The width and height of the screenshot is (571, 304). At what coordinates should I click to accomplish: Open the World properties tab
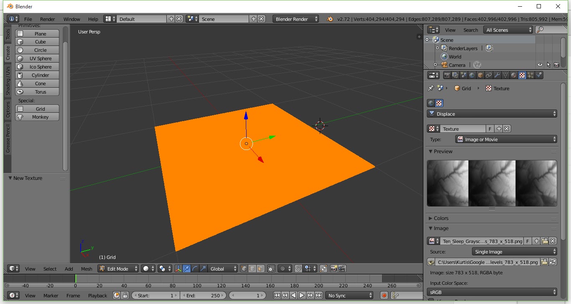472,75
